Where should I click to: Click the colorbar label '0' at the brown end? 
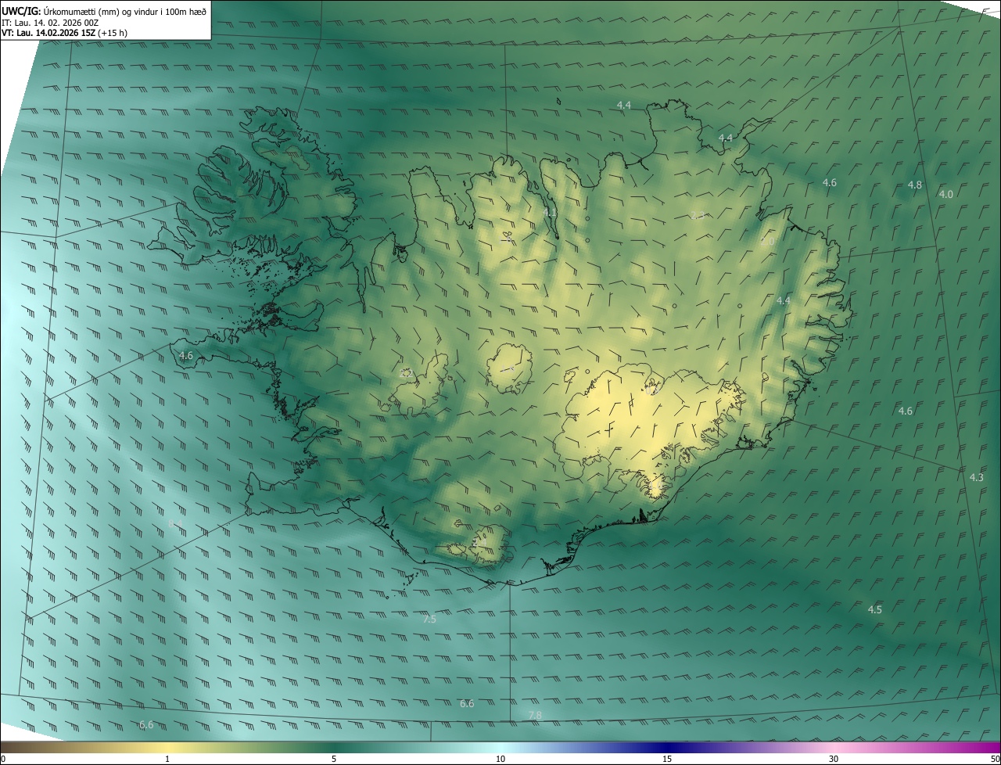point(3,760)
